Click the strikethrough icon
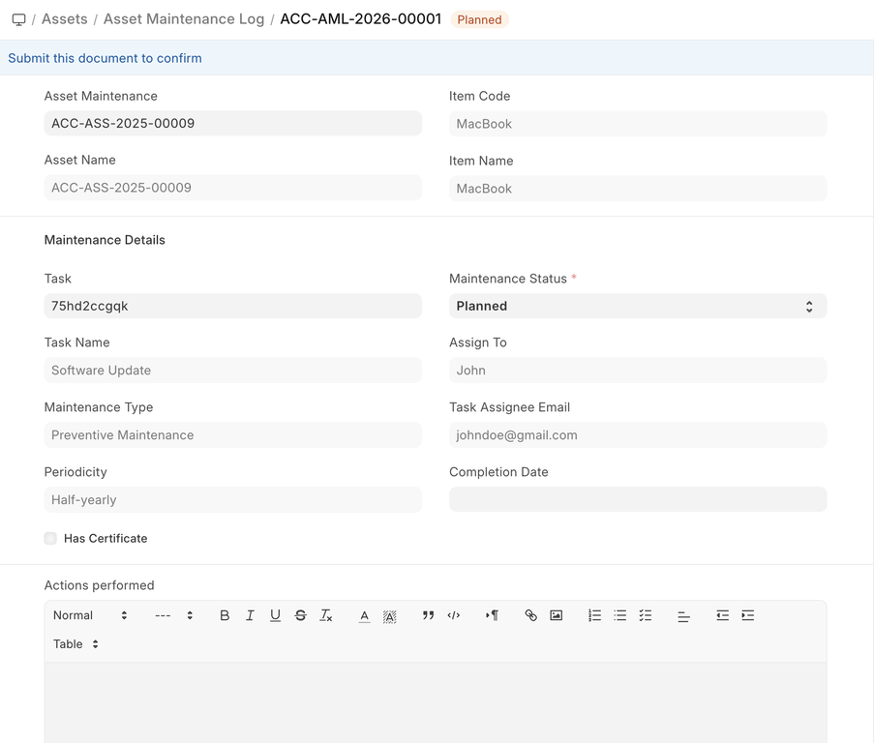This screenshot has height=743, width=874. click(x=300, y=615)
